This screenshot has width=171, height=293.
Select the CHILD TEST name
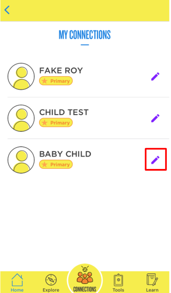tap(64, 112)
